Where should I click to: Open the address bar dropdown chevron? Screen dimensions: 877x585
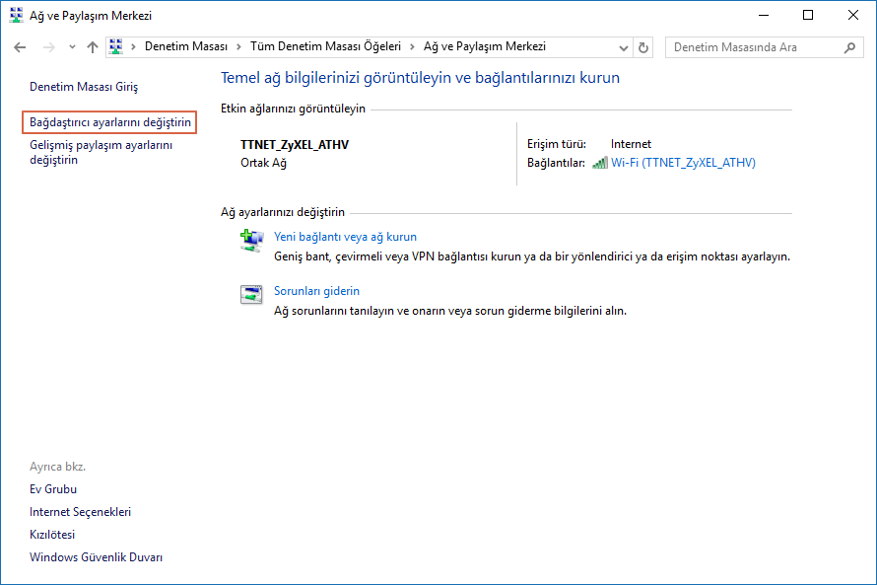point(622,46)
